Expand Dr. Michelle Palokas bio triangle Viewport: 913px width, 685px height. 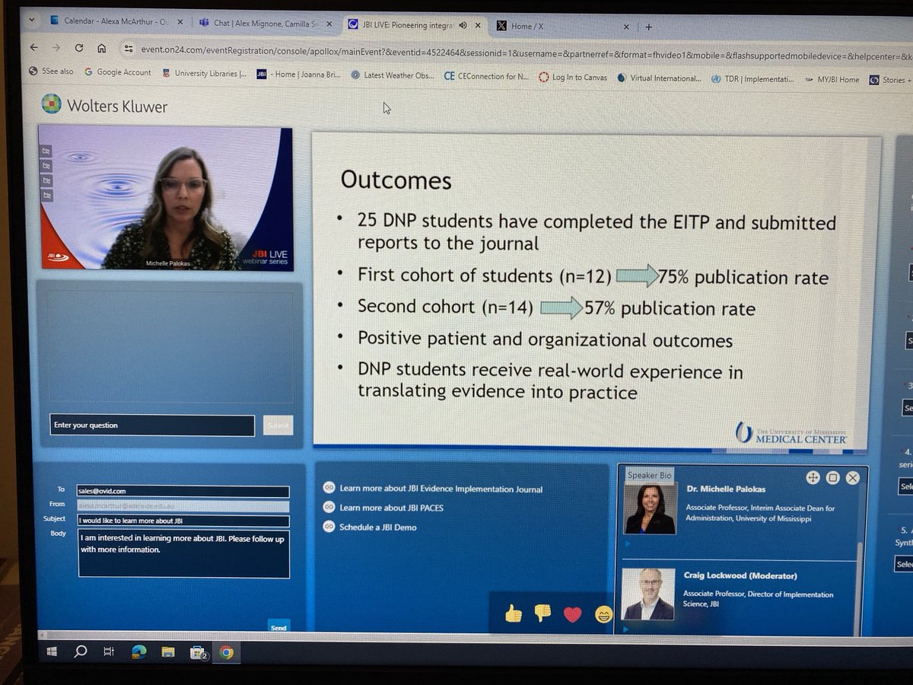(627, 543)
